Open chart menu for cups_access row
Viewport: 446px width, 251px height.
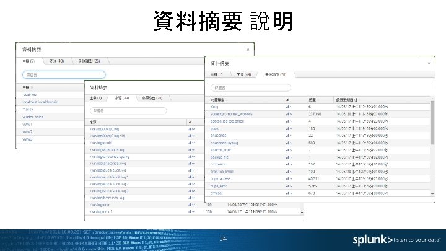[289, 178]
